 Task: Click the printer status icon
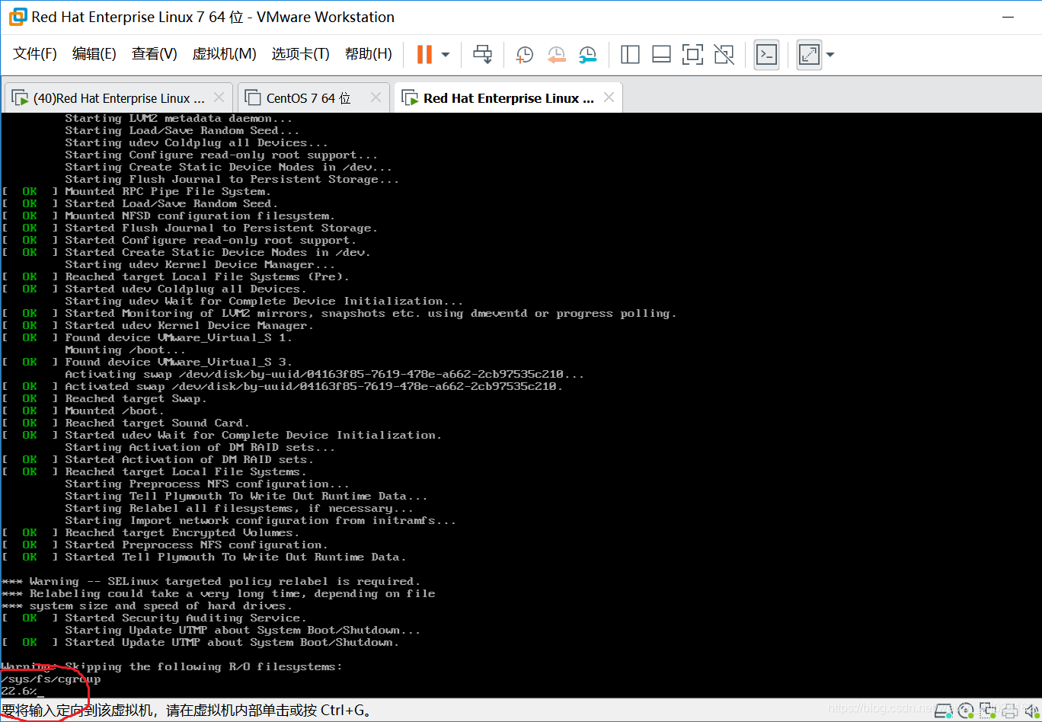click(x=1010, y=710)
